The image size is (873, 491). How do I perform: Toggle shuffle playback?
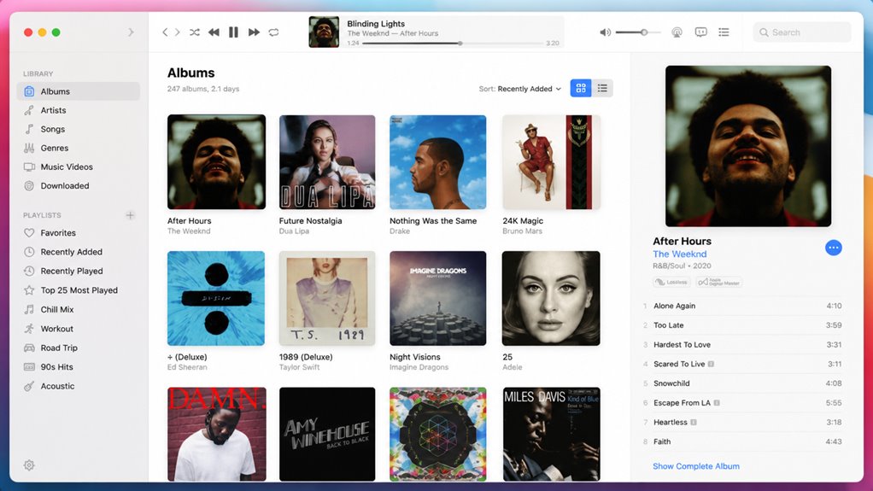coord(194,32)
